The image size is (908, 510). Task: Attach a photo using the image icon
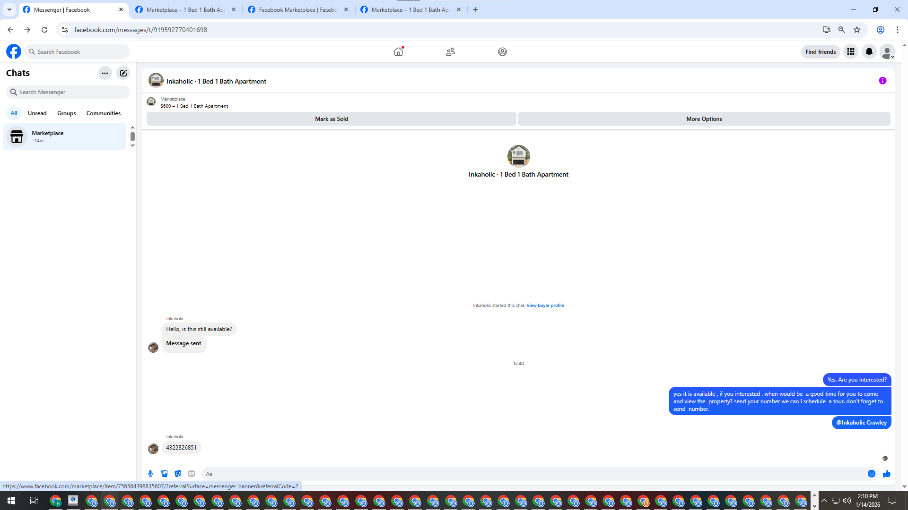pos(164,474)
